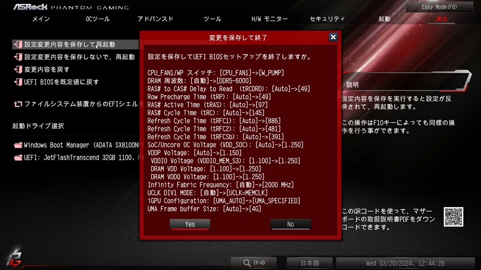
Task: Click the 設定を保存してUEFI BIOSセットアップを終了しますか prompt
Action: [229, 57]
